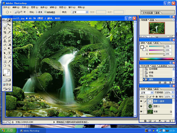This screenshot has height=133, width=177.
Task: Open the layer fill slider arrow
Action: [x=173, y=96]
